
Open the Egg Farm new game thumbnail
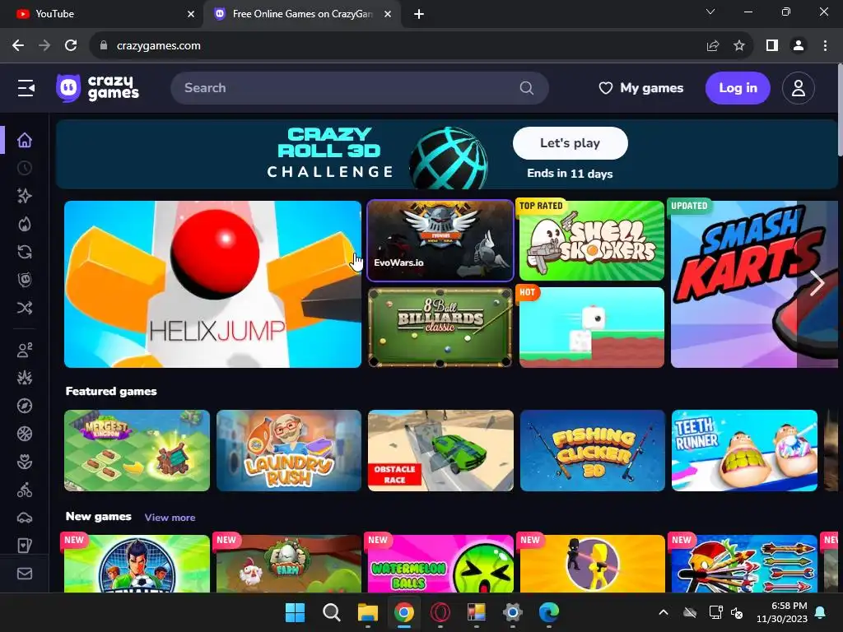[289, 564]
